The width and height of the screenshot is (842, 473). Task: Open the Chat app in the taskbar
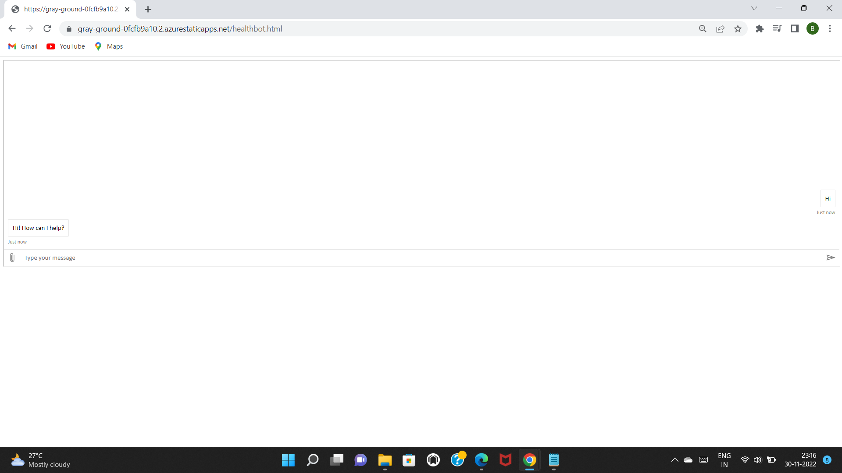(360, 460)
